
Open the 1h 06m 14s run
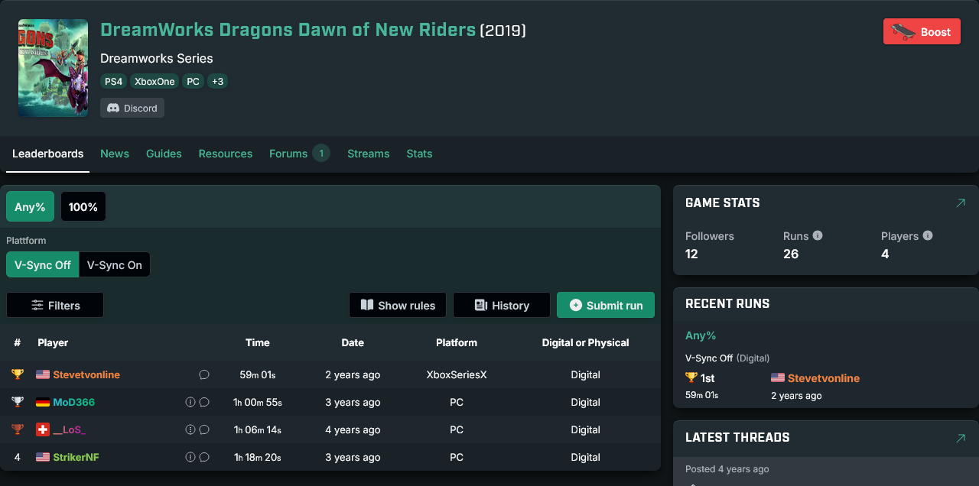[258, 429]
